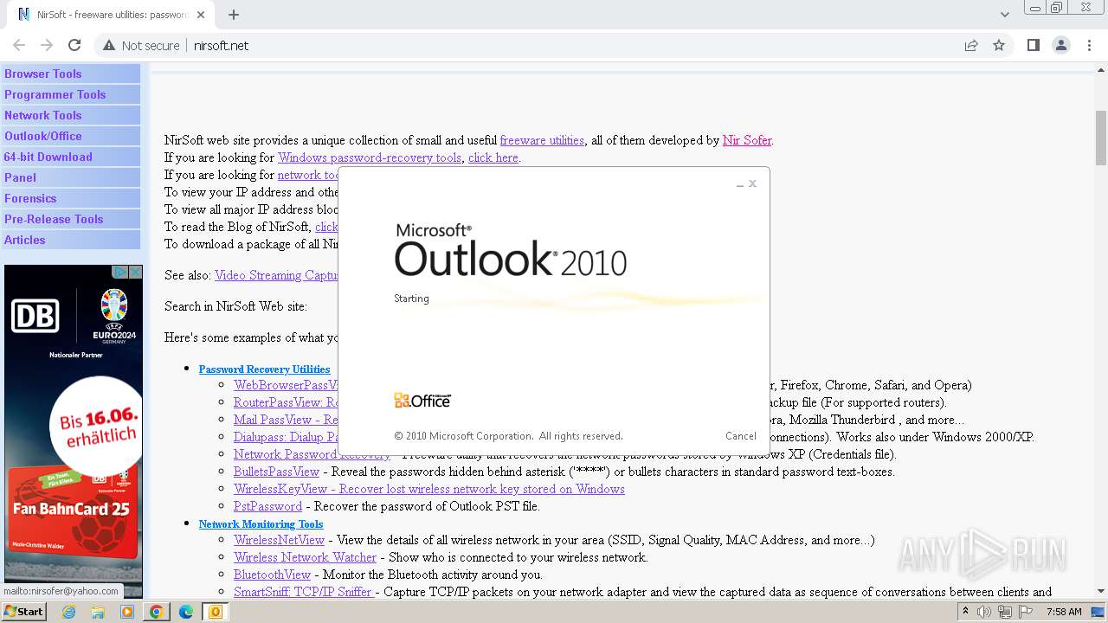Screen dimensions: 1108x623
Task: Click the browser Forward arrow
Action: pyautogui.click(x=47, y=45)
